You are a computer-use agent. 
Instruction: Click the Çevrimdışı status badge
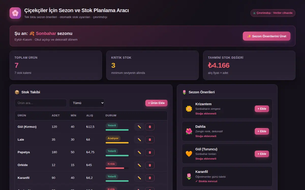point(273,13)
